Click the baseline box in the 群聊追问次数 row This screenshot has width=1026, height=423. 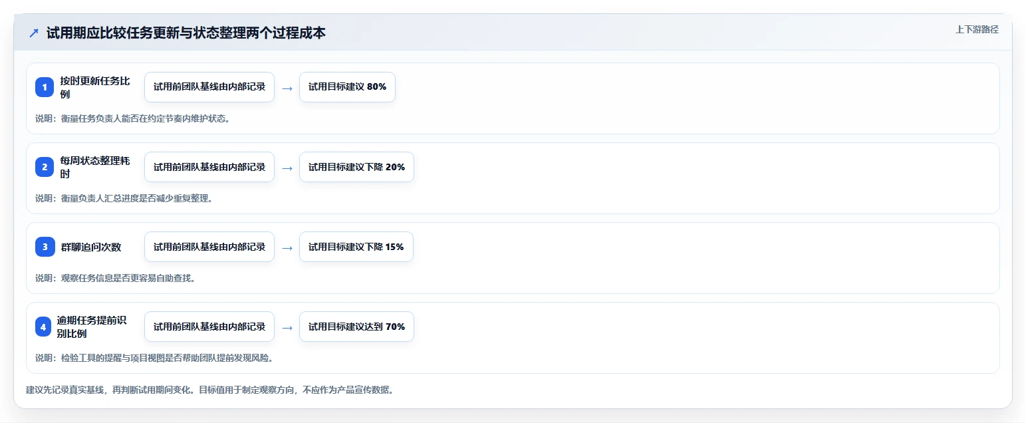209,247
